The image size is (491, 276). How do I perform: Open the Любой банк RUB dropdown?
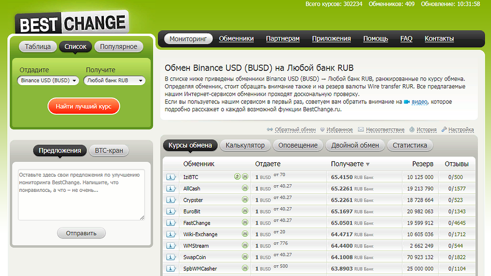[x=115, y=81]
